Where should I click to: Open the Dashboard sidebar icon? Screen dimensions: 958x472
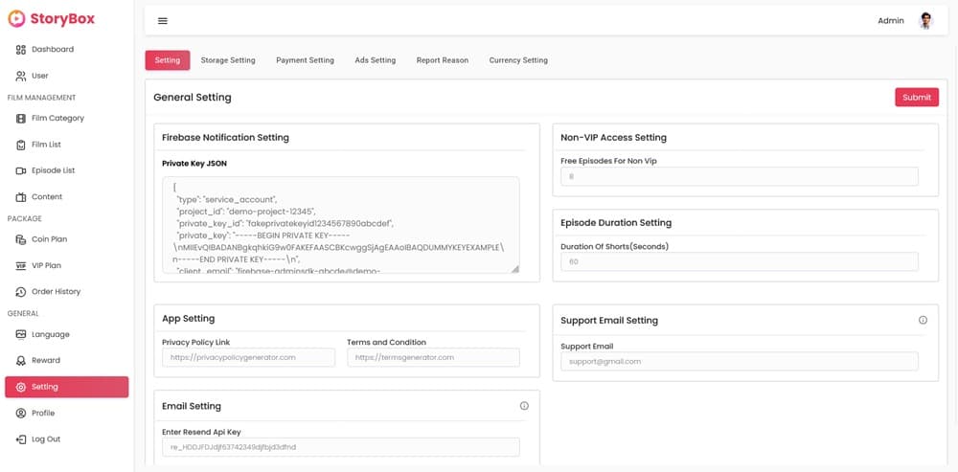[x=21, y=49]
